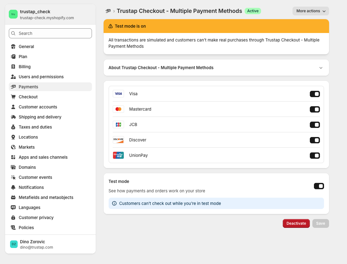347x264 pixels.
Task: Click the Notifications bell icon
Action: point(13,187)
